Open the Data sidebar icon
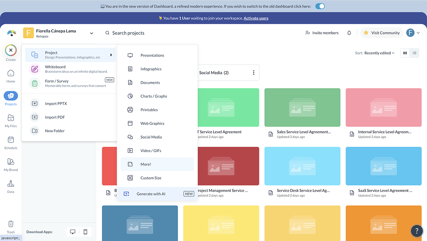 pyautogui.click(x=11, y=186)
